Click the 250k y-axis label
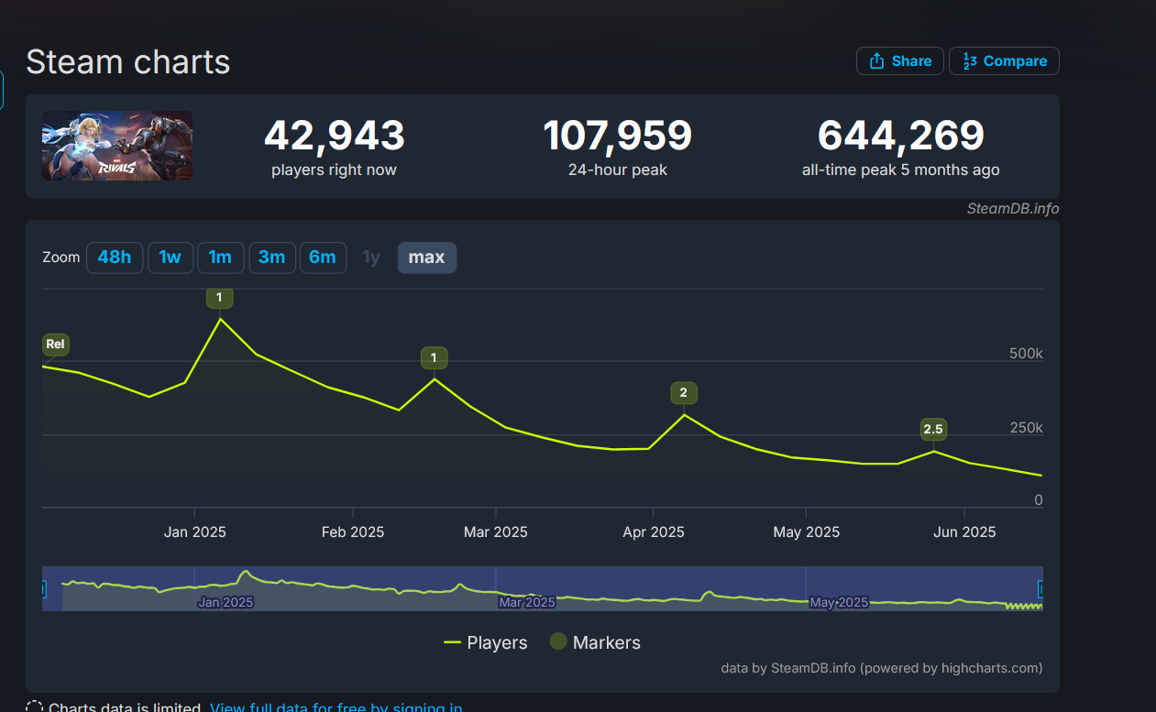This screenshot has width=1156, height=712. click(1025, 428)
